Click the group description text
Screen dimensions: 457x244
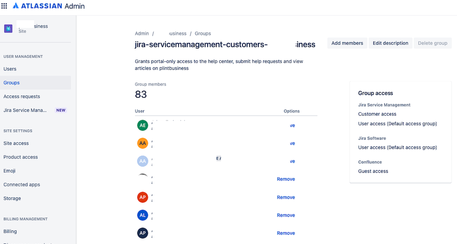tap(219, 64)
